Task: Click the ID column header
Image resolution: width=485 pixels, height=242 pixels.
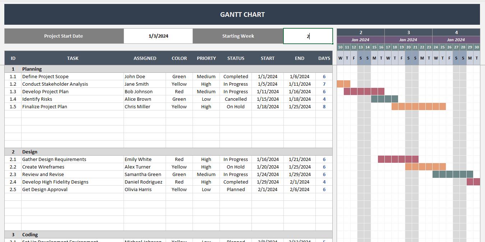Action: 13,58
